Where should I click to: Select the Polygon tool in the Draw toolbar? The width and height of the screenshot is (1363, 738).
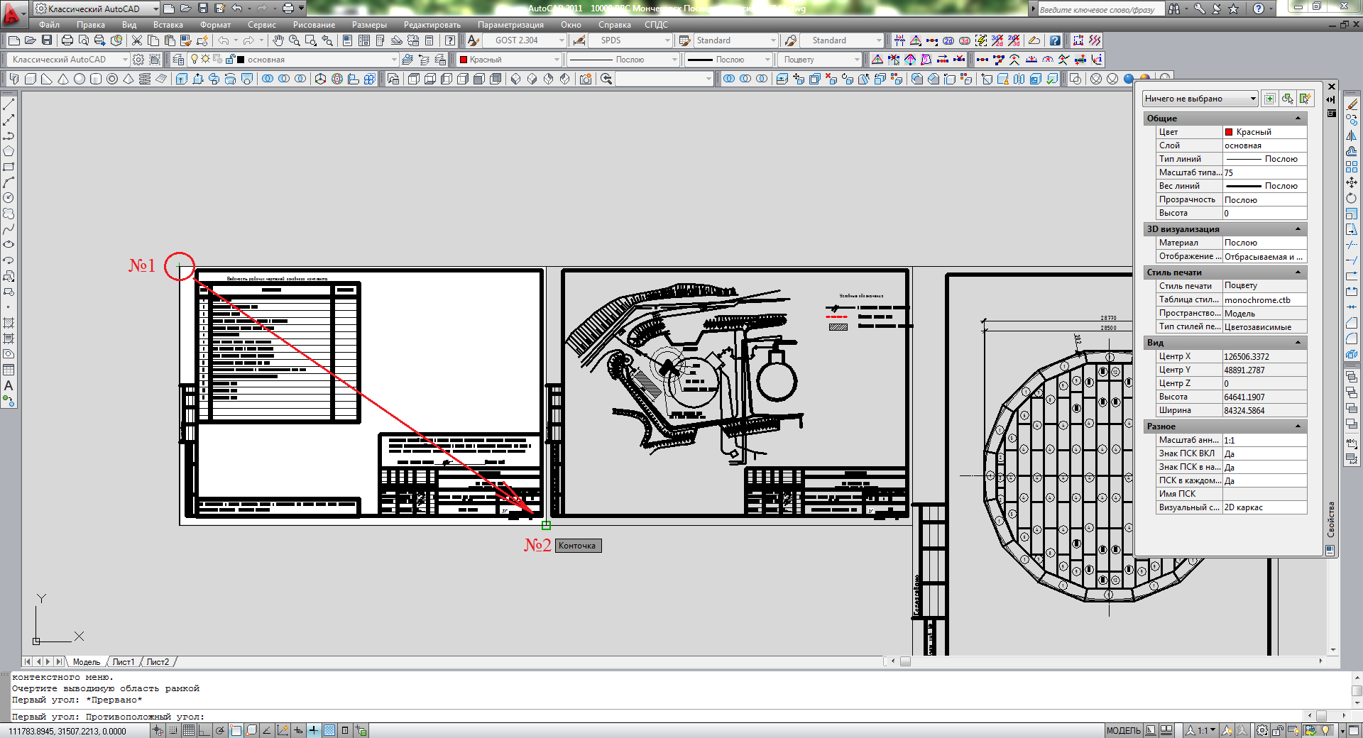(x=9, y=151)
